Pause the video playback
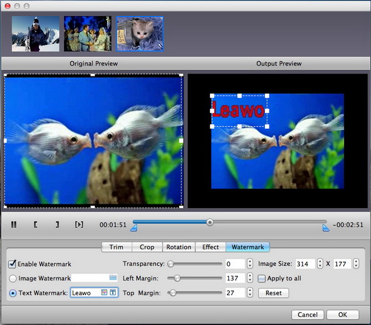Viewport: 371px width, 325px height. (x=14, y=225)
